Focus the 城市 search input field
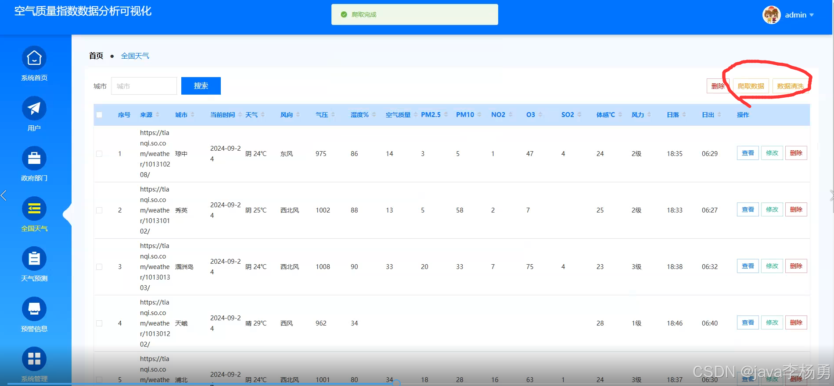This screenshot has height=386, width=834. pos(144,86)
